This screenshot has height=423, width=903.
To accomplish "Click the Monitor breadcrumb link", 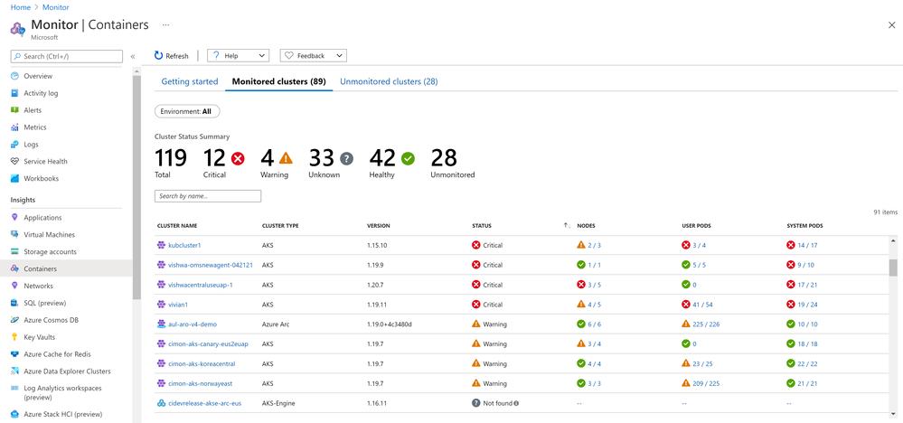I will 56,8.
